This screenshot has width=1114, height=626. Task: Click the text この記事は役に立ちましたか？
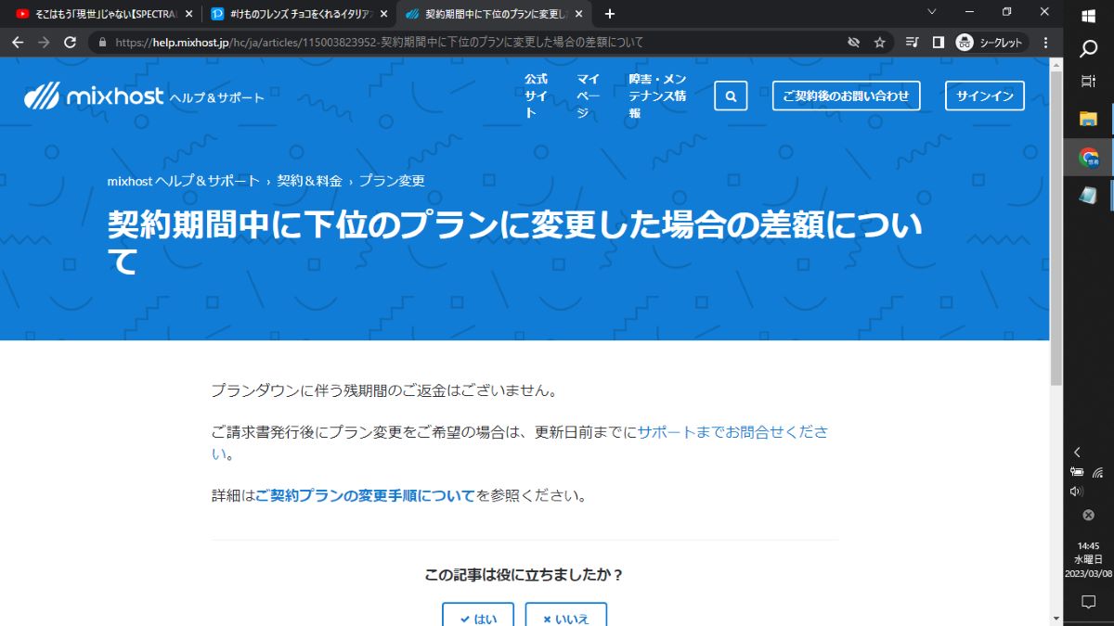coord(525,575)
